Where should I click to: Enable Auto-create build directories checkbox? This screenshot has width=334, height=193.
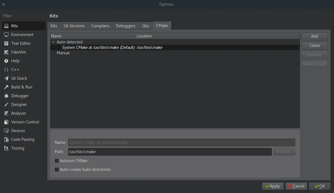(57, 170)
